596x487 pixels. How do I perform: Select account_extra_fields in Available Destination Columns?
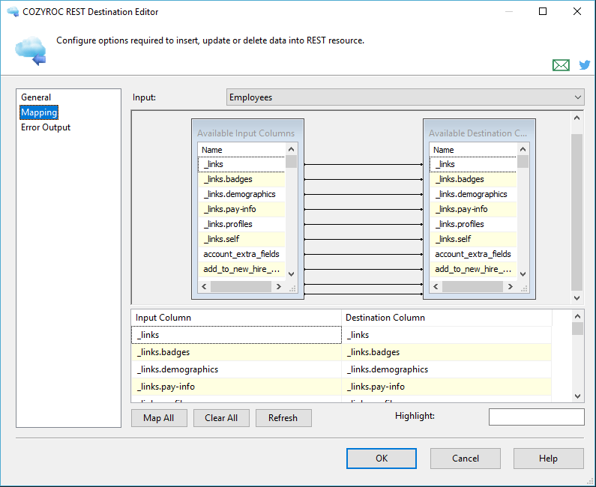pos(473,254)
